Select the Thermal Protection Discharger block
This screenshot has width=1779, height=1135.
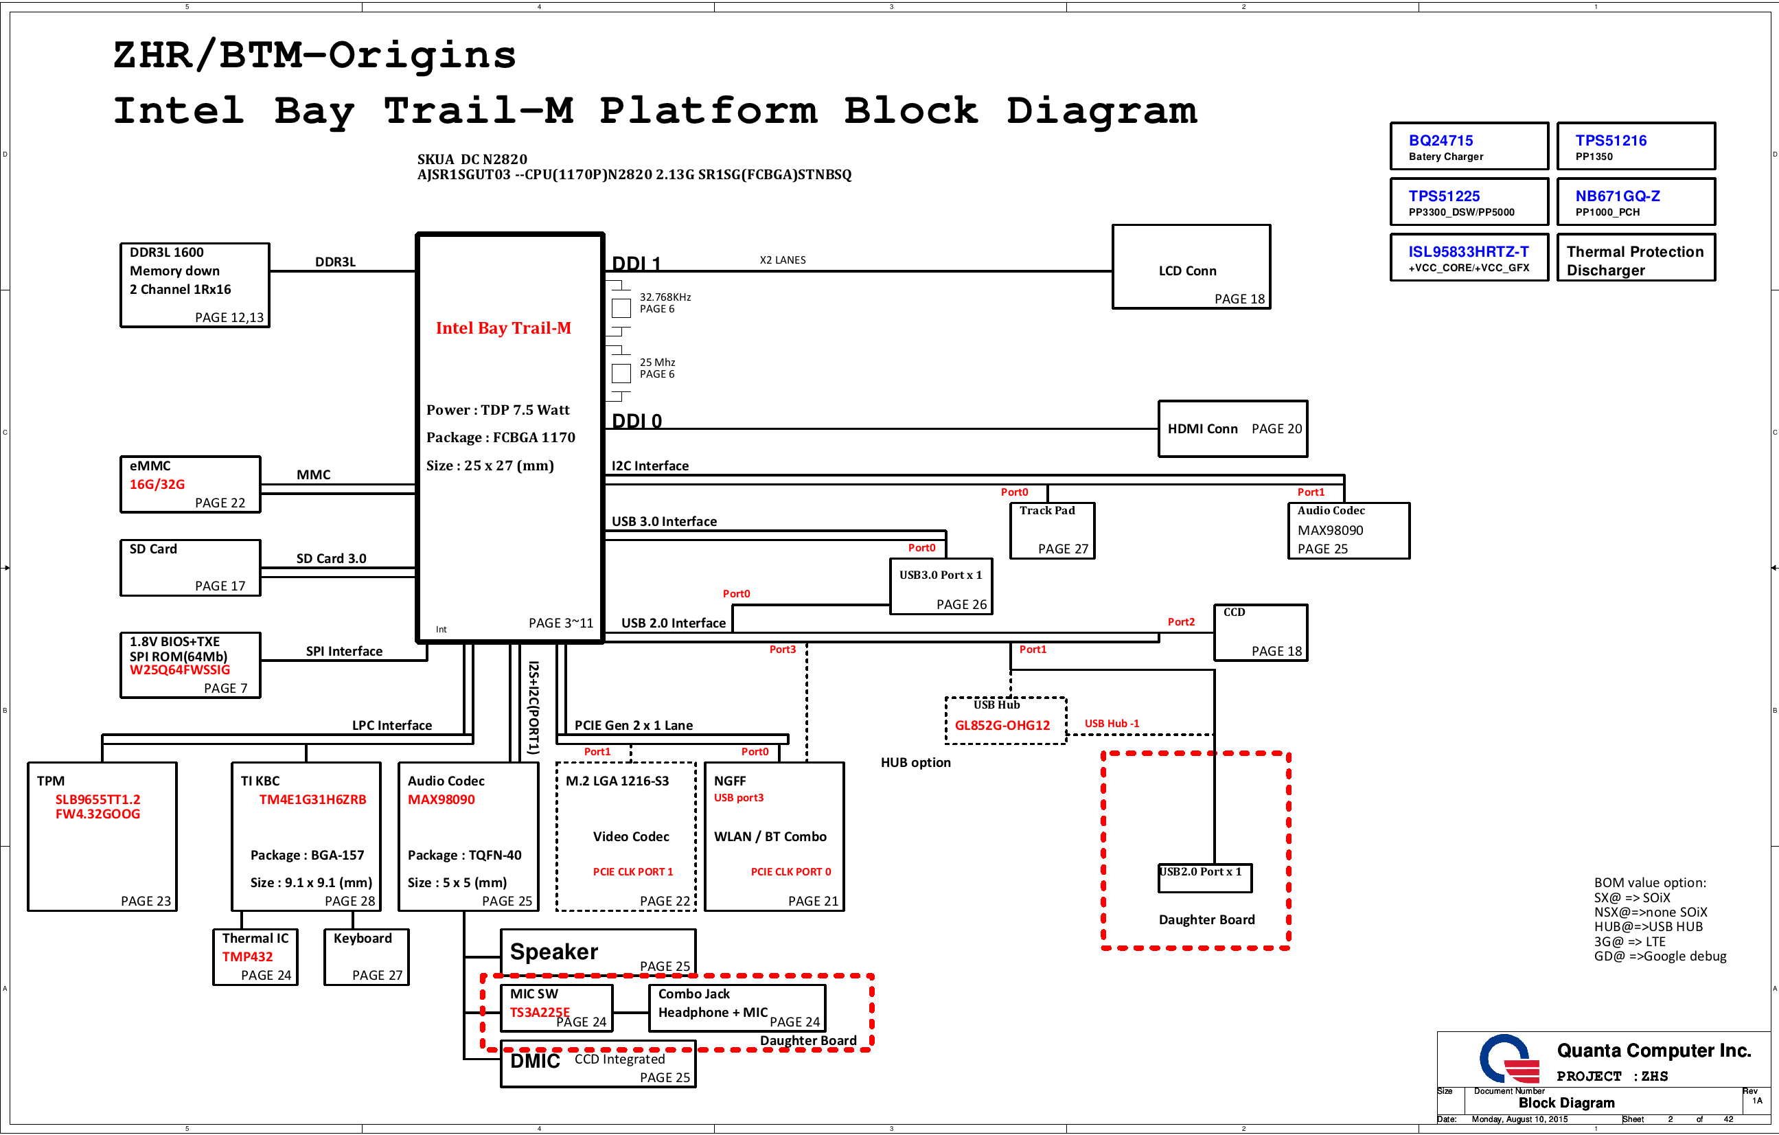point(1635,258)
